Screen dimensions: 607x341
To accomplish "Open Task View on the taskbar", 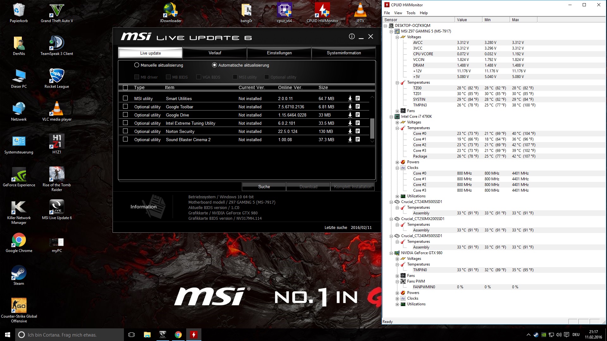I will 132,335.
